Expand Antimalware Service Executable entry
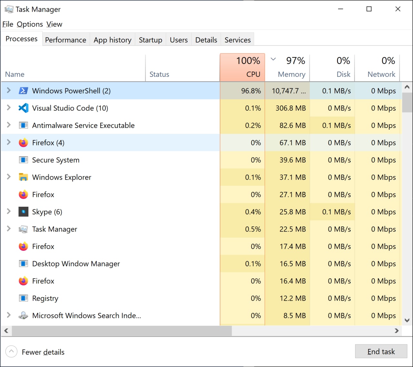 [9, 125]
